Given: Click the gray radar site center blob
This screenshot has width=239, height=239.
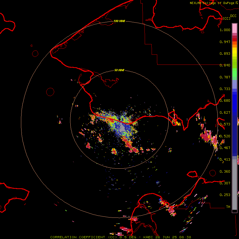Looking at the screenshot, I should [x=122, y=128].
